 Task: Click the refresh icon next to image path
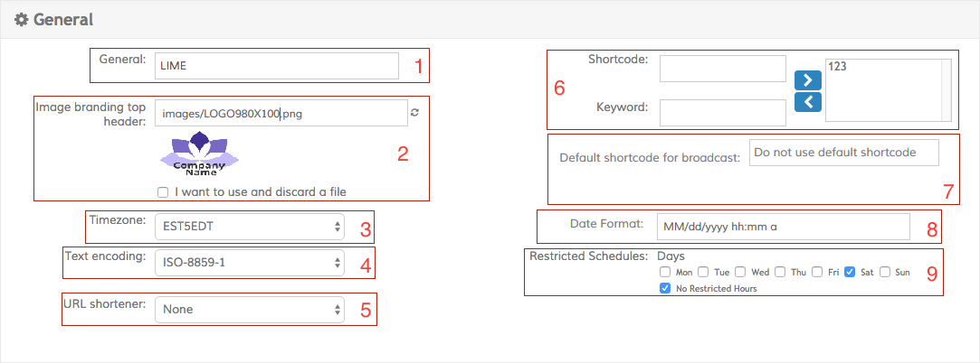click(x=415, y=113)
